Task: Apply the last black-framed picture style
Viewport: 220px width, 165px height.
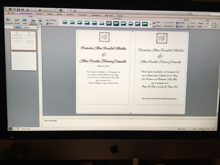Action: click(145, 24)
